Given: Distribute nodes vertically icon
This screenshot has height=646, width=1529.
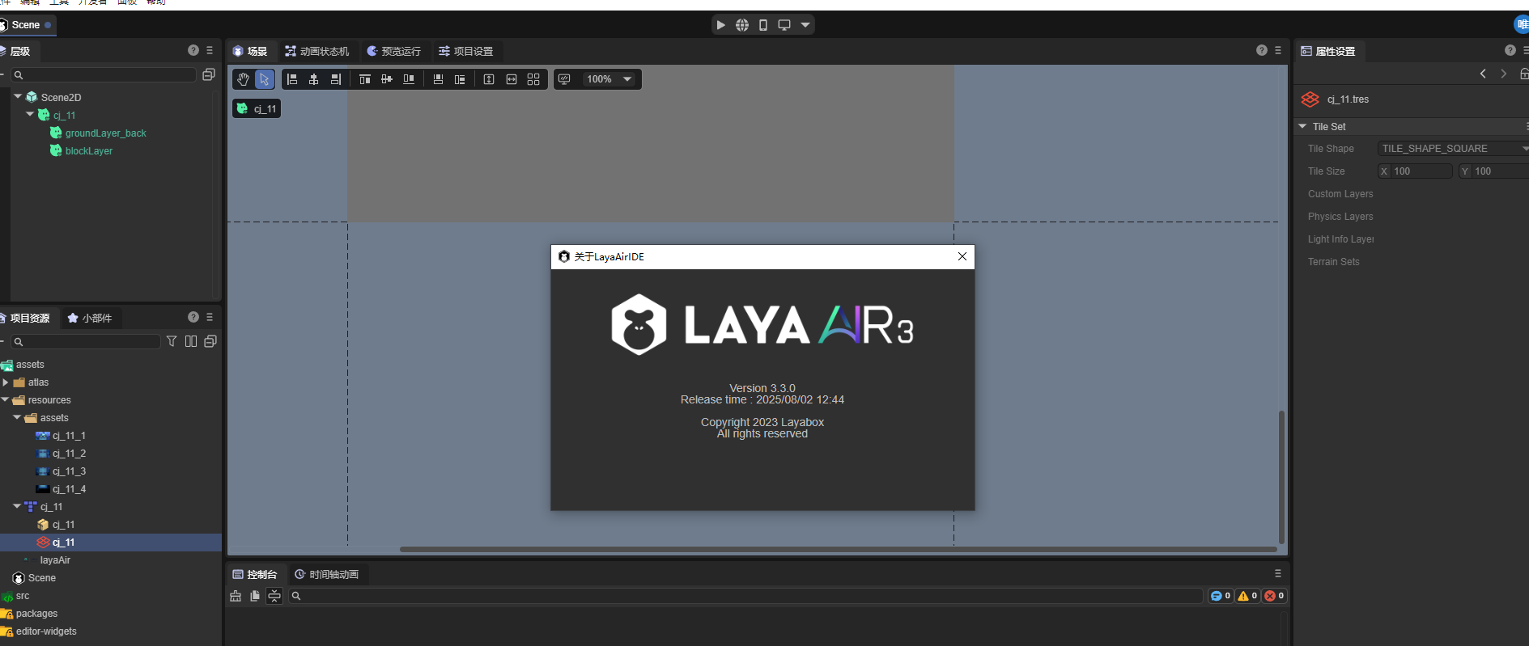Looking at the screenshot, I should (x=438, y=79).
